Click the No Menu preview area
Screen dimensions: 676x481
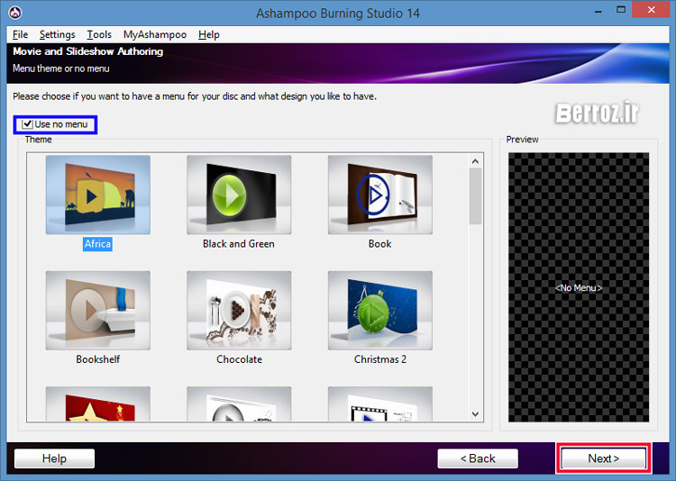[x=578, y=287]
